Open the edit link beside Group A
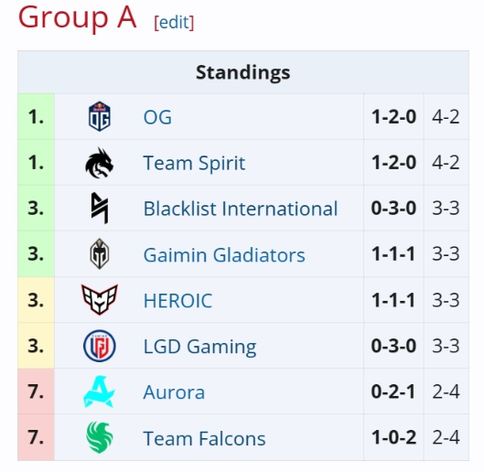 click(x=174, y=22)
